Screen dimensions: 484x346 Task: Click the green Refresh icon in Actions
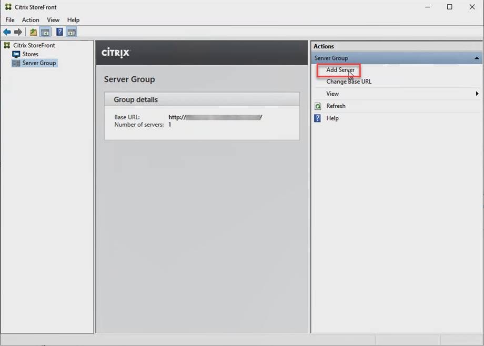tap(318, 106)
